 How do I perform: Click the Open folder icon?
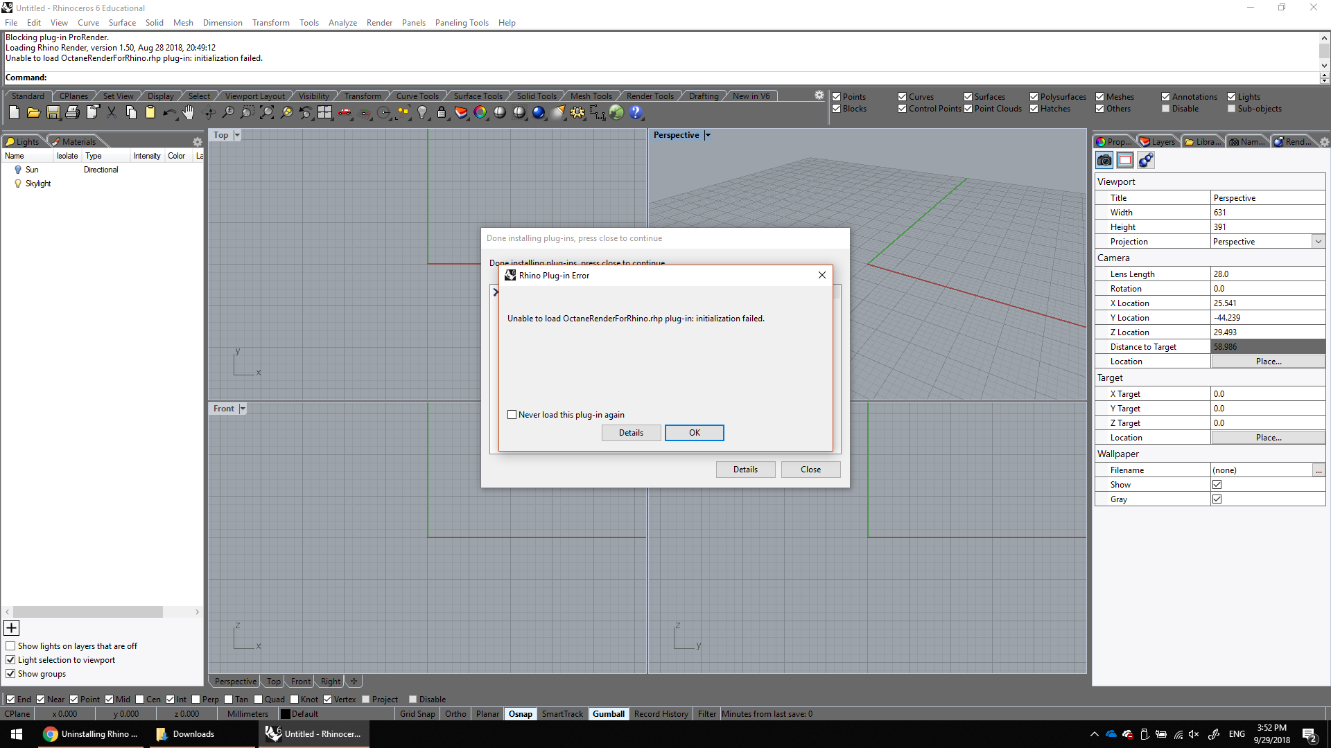33,113
